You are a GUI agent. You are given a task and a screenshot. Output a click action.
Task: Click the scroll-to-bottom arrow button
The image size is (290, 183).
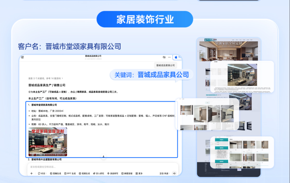pyautogui.click(x=104, y=157)
